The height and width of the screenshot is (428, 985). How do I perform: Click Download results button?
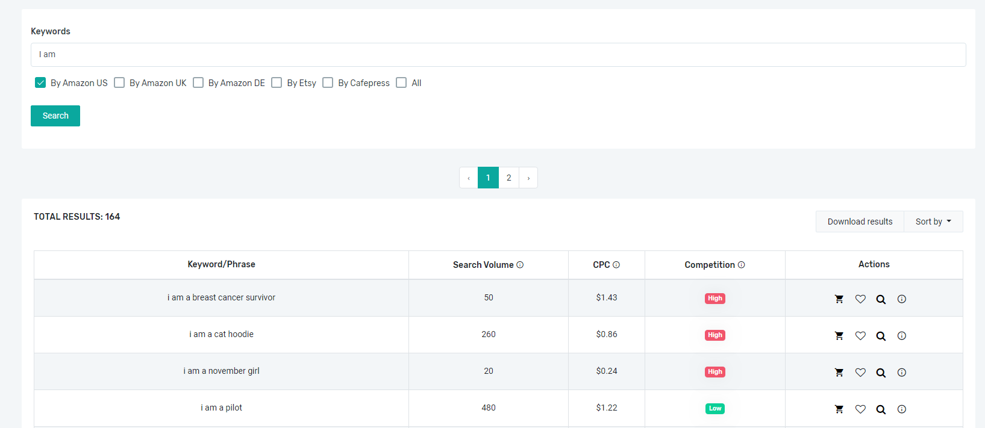(x=860, y=222)
